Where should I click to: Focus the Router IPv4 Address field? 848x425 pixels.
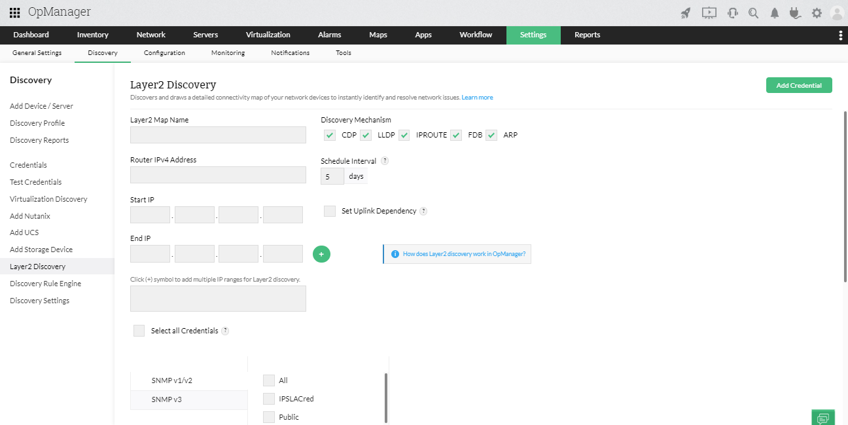218,174
